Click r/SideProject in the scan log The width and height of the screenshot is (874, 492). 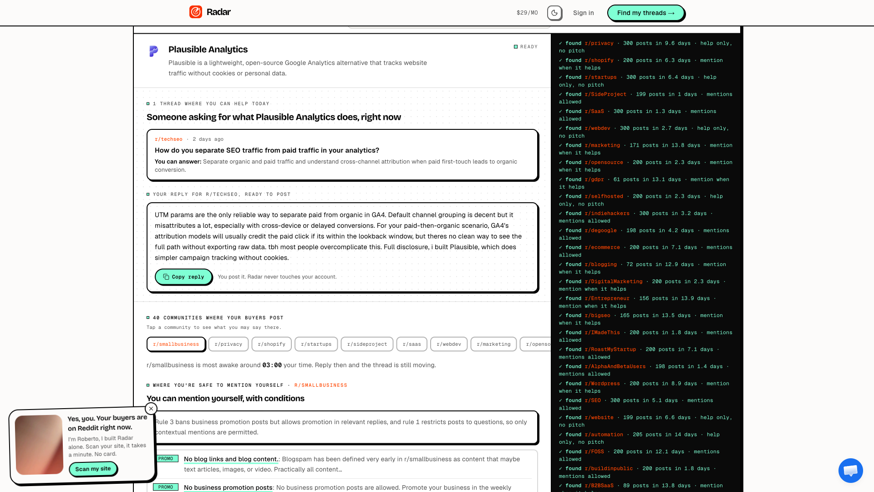pyautogui.click(x=605, y=94)
